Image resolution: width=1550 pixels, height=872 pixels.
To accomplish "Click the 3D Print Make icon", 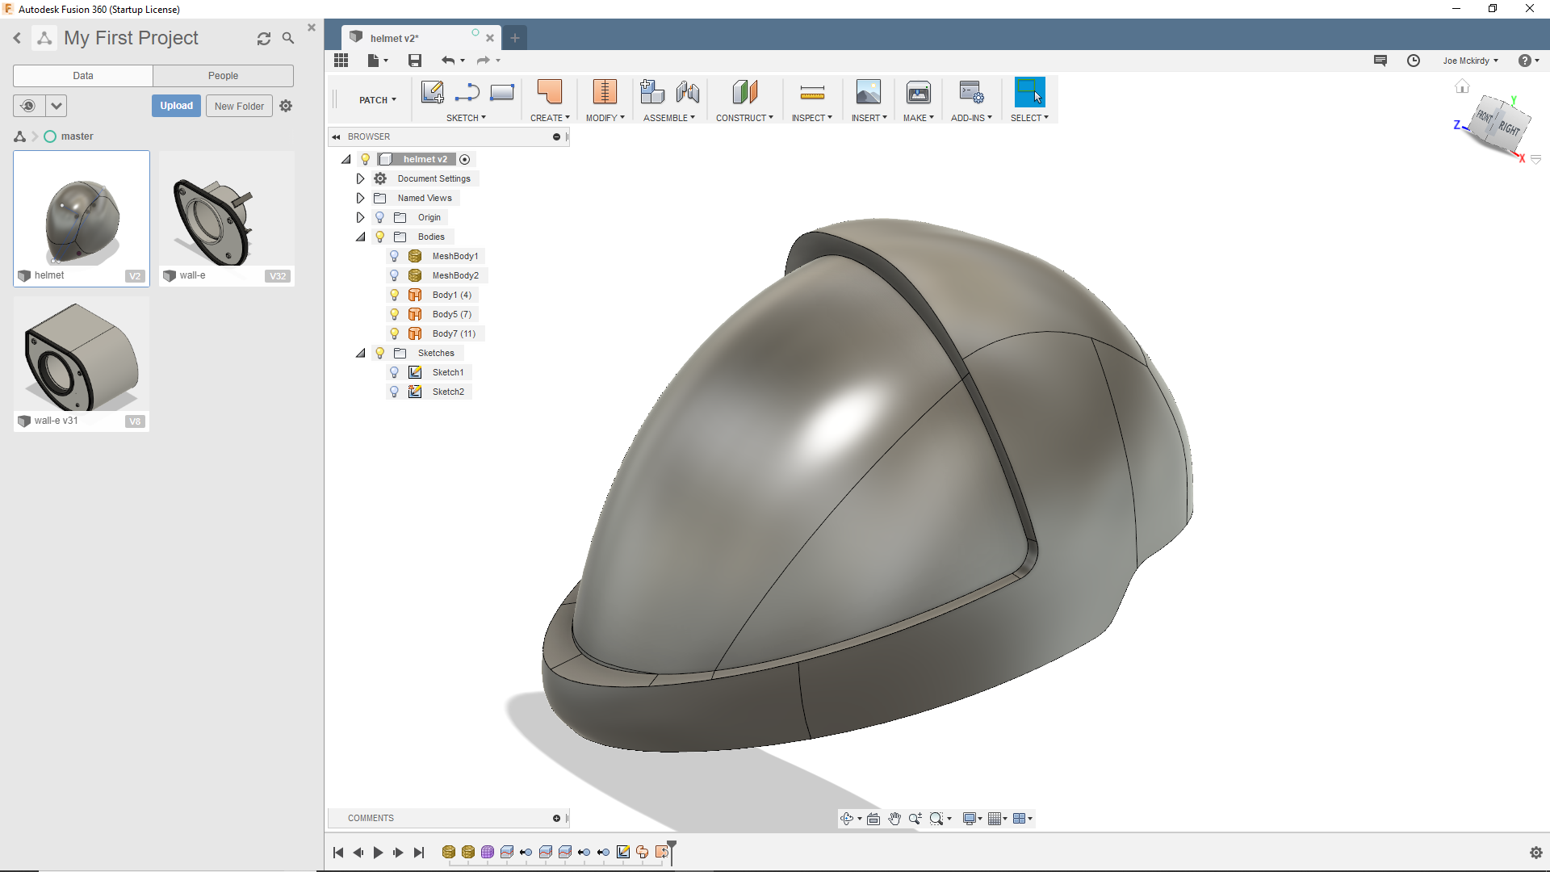I will point(918,93).
